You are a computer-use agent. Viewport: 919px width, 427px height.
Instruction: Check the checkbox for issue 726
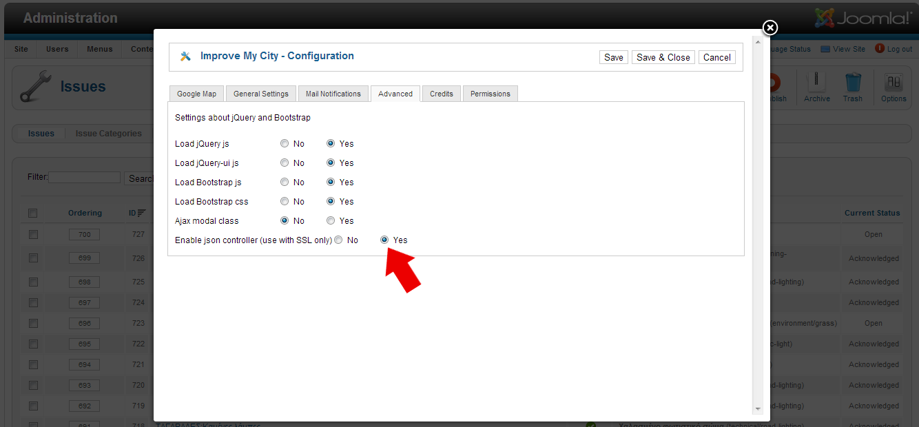(33, 258)
